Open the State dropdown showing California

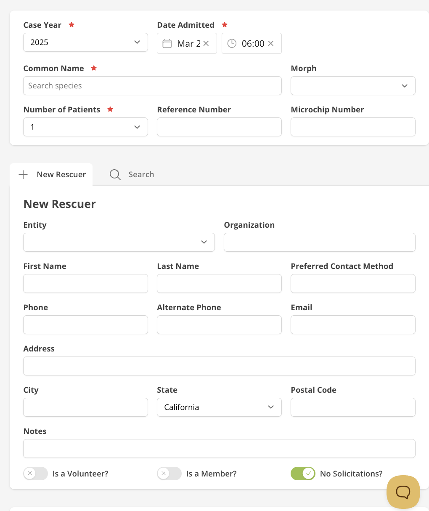coord(219,407)
